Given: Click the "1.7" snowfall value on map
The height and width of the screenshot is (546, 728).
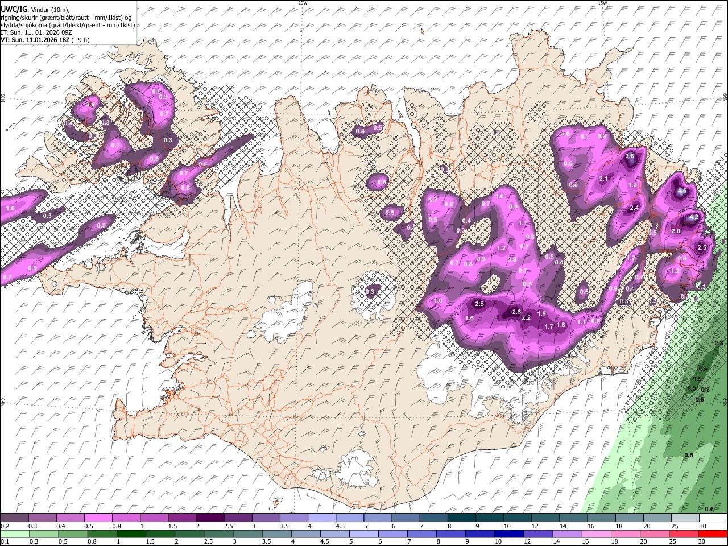Looking at the screenshot, I should pos(549,327).
